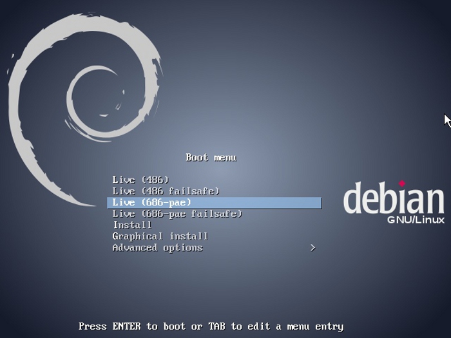
Task: Select Live (686-pae failsafe) option
Action: pyautogui.click(x=177, y=214)
